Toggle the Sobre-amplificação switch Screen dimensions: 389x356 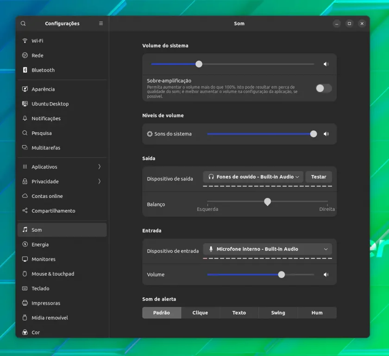pos(324,88)
